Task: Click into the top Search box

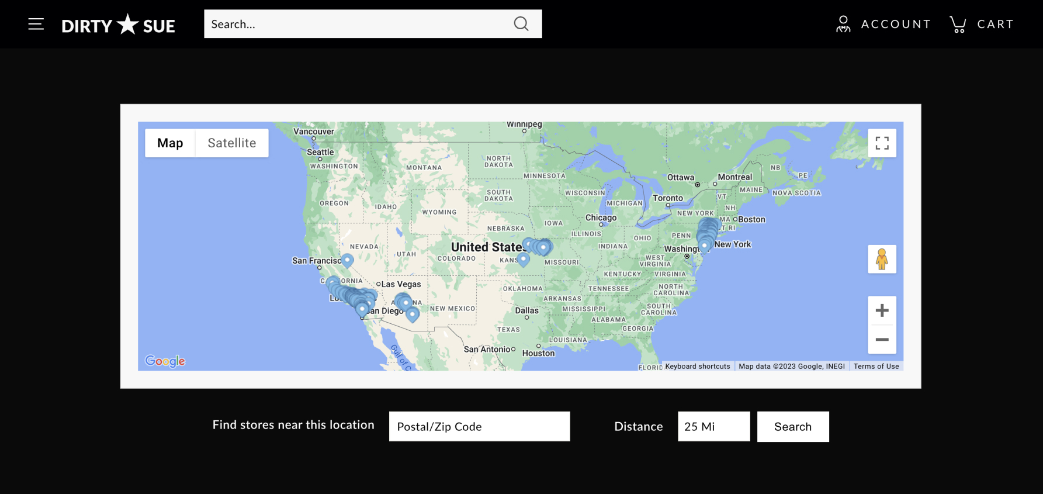Action: click(356, 24)
